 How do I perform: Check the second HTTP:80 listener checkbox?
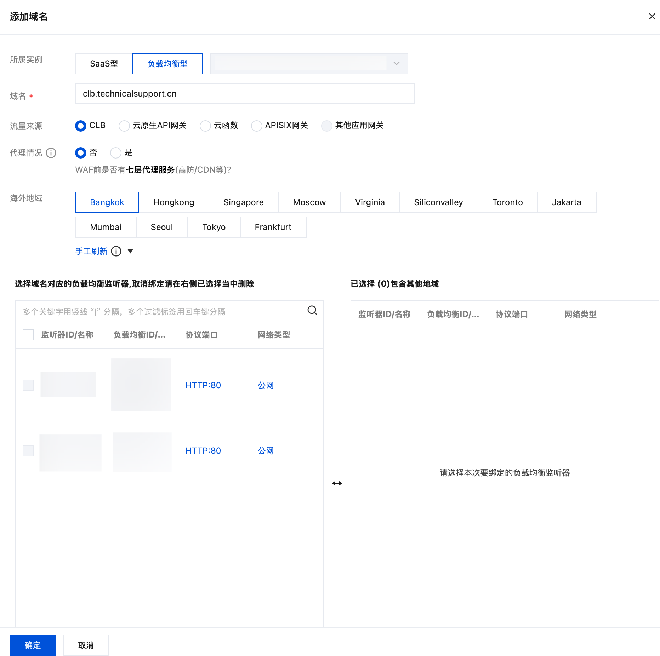pos(28,451)
